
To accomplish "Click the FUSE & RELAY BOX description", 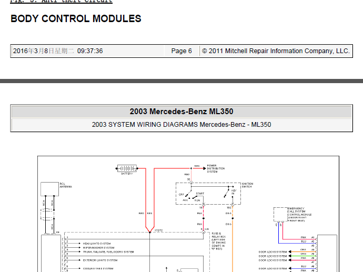I will pos(218,241).
